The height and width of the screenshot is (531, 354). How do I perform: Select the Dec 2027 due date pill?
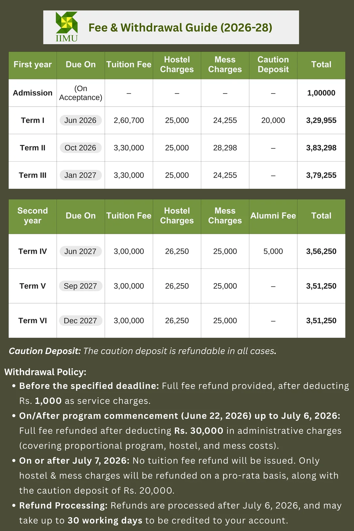[80, 321]
